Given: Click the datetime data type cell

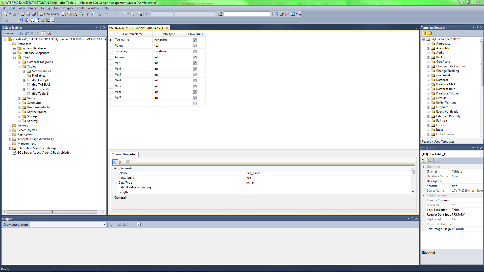Looking at the screenshot, I should tap(168, 51).
